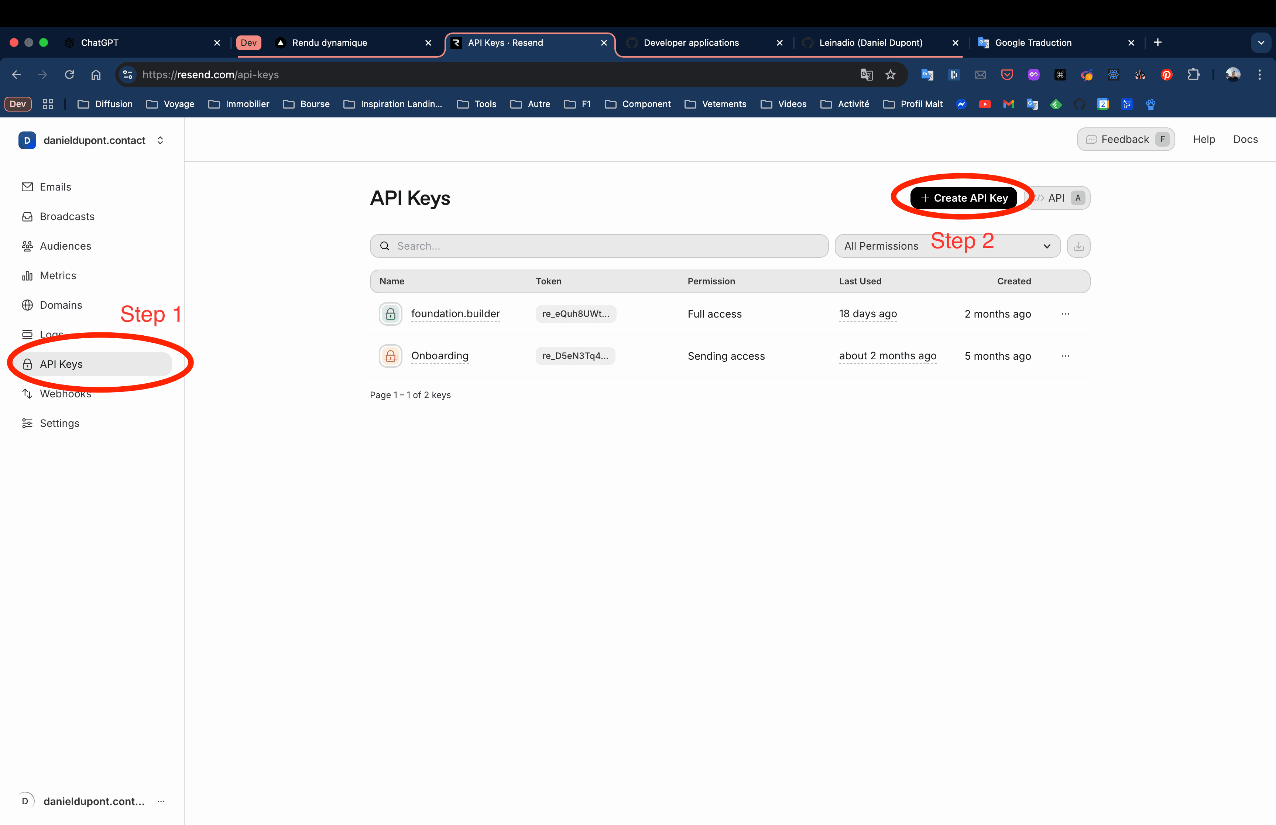Viewport: 1276px width, 825px height.
Task: View Metrics from the sidebar
Action: tap(58, 275)
